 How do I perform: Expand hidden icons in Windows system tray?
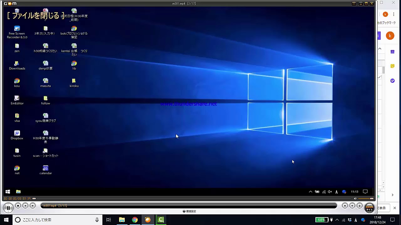click(337, 220)
